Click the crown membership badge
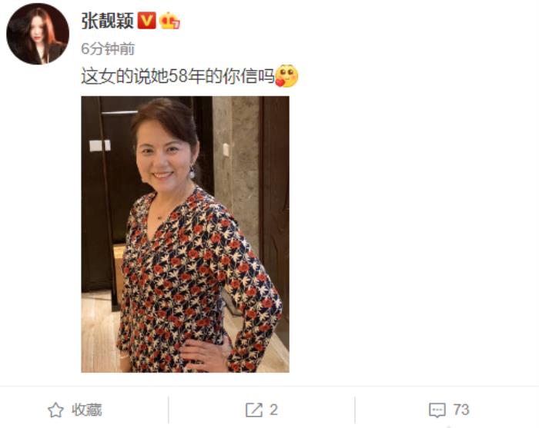This screenshot has width=539, height=428. 169,21
